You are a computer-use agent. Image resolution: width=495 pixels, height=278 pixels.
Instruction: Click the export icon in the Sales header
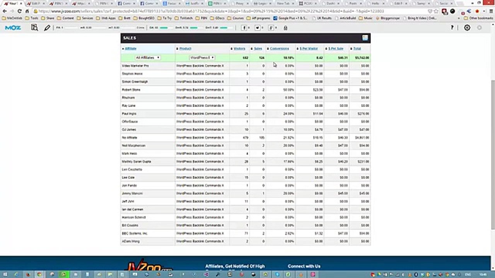[x=365, y=38]
